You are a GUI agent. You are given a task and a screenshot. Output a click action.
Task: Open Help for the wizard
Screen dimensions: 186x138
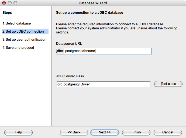point(18,132)
